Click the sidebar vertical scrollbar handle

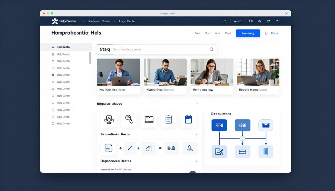click(x=90, y=58)
